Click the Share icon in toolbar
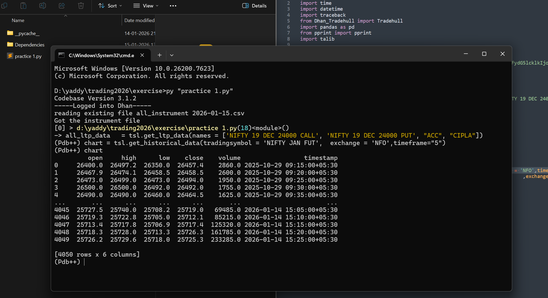 pos(62,5)
